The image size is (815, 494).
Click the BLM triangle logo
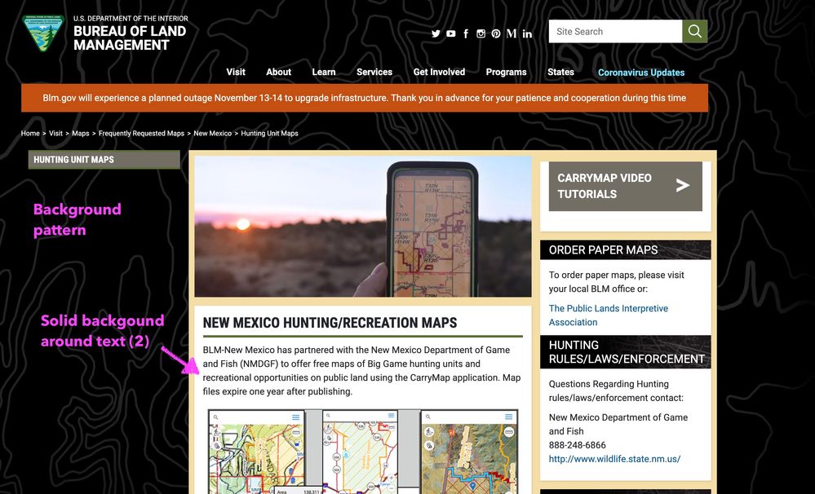[43, 33]
